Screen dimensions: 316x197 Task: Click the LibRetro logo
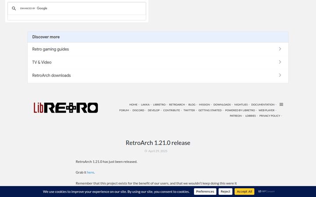pos(66,108)
